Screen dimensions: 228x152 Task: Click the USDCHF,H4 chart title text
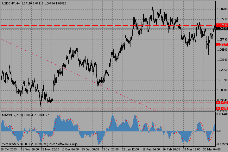pyautogui.click(x=11, y=3)
